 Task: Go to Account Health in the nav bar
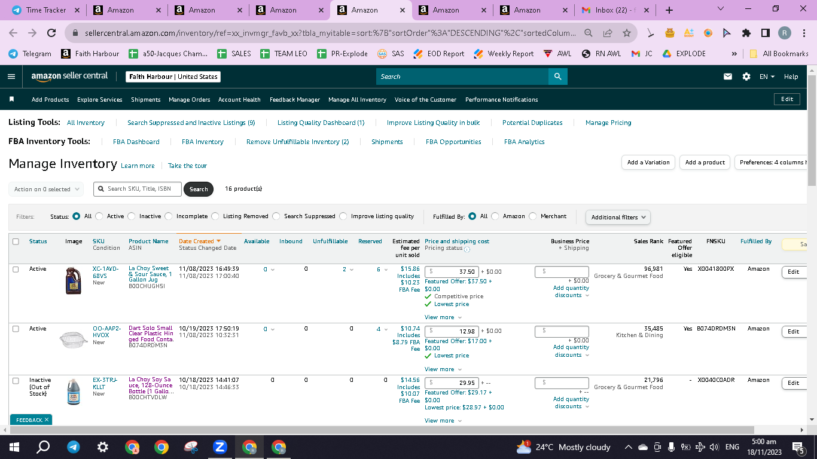(239, 100)
